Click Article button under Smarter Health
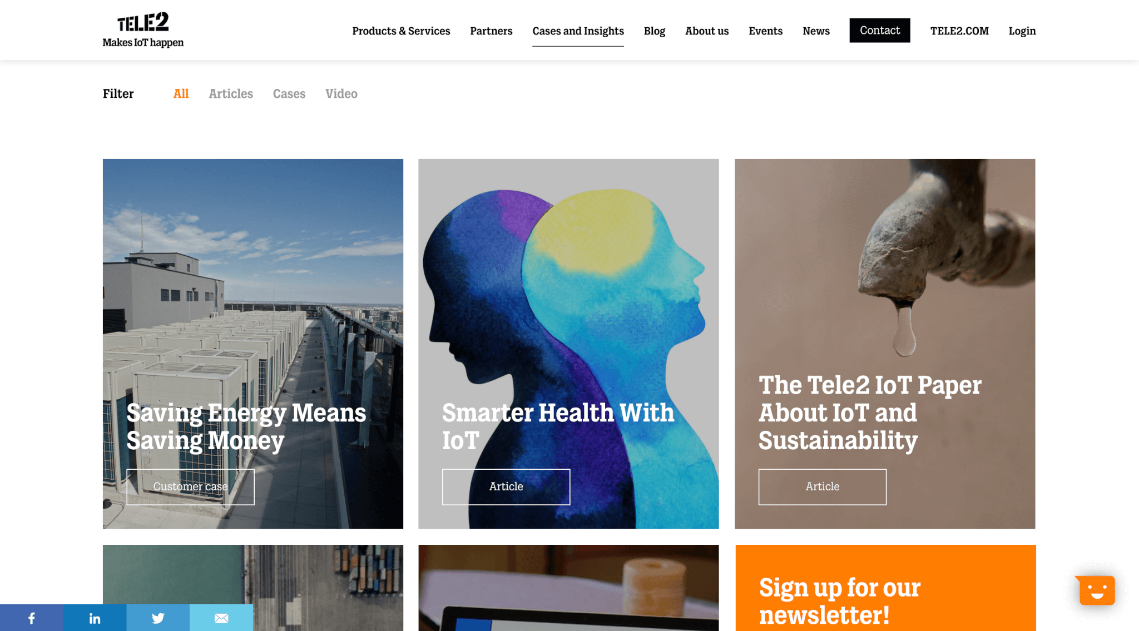This screenshot has height=631, width=1139. (x=506, y=486)
